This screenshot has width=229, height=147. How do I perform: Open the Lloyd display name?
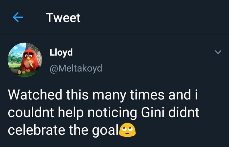[x=61, y=52]
